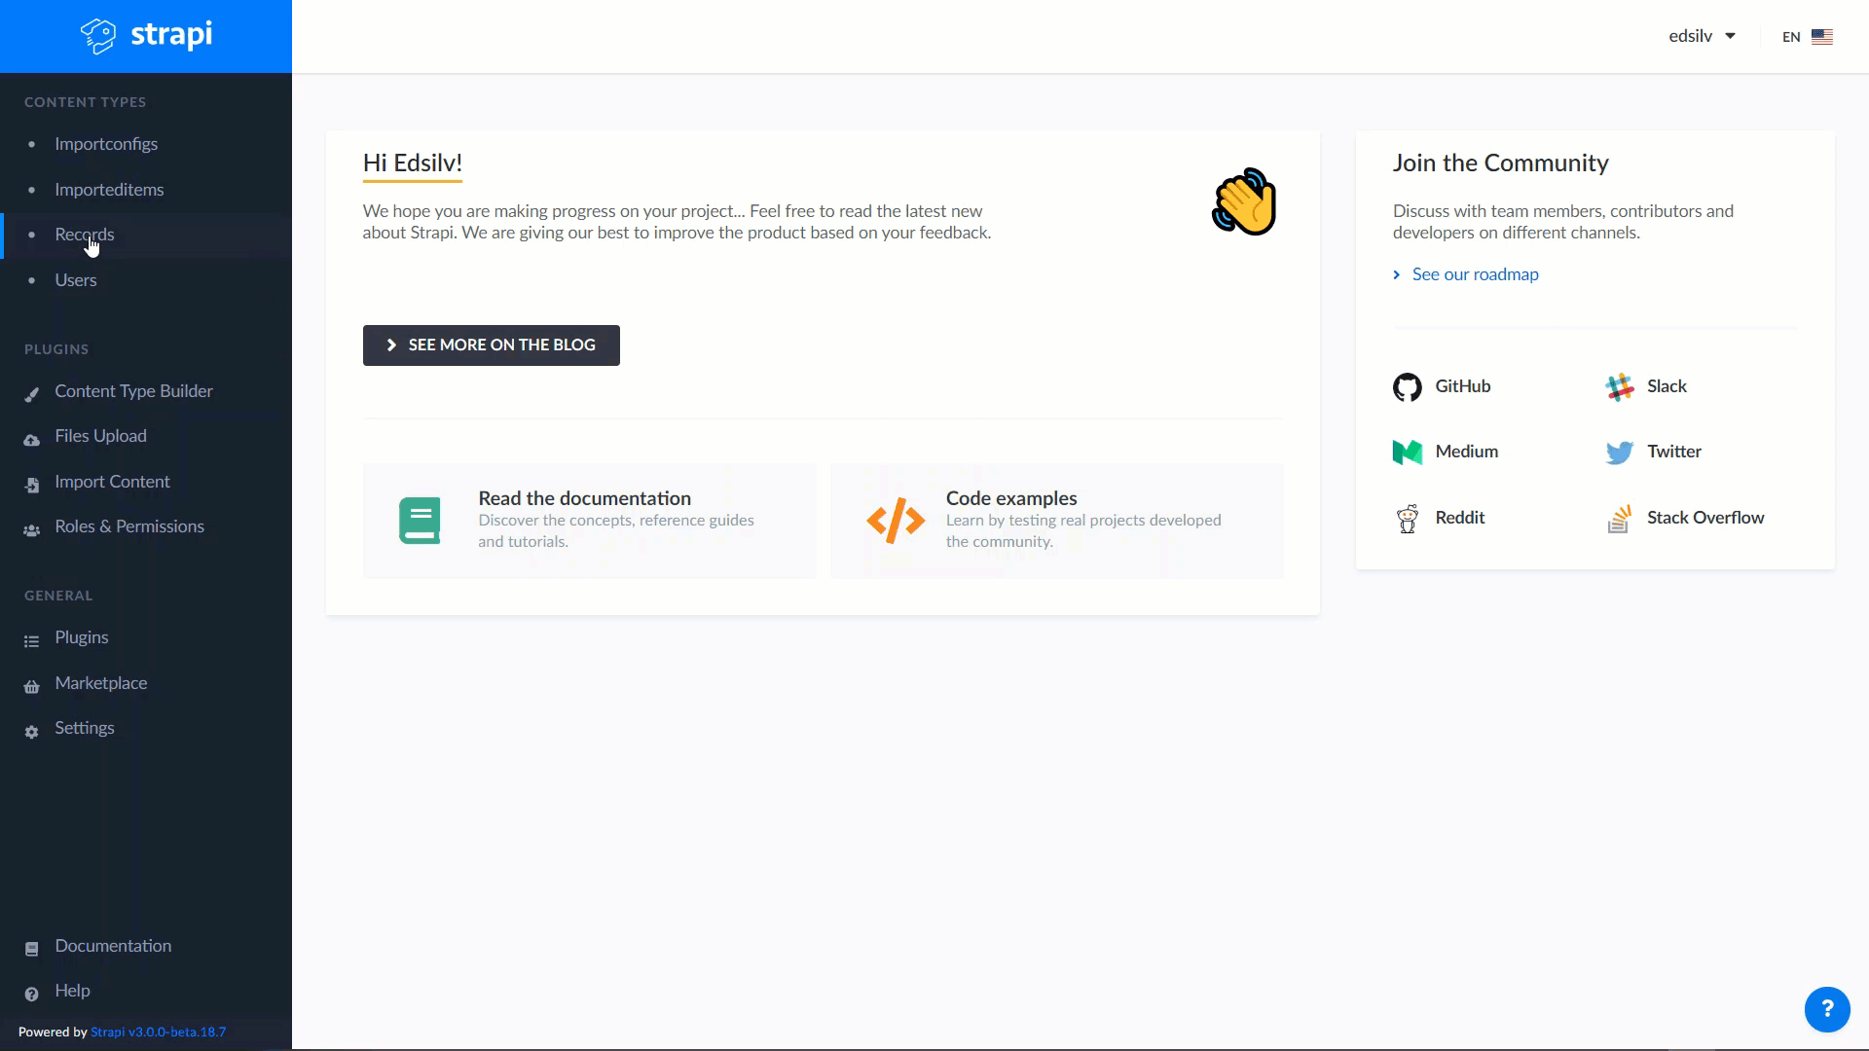Open the Documentation link in sidebar
The height and width of the screenshot is (1051, 1869).
coord(146,946)
